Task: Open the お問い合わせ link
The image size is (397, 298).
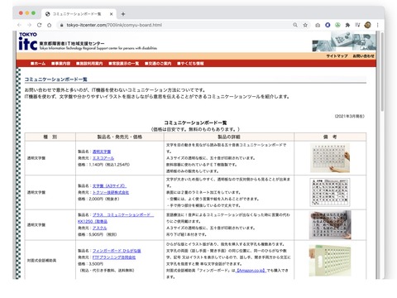Action: 363,56
